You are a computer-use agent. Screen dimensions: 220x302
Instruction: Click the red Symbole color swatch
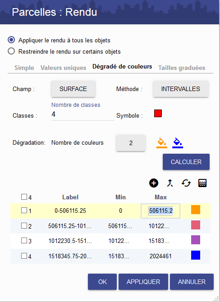[158, 113]
